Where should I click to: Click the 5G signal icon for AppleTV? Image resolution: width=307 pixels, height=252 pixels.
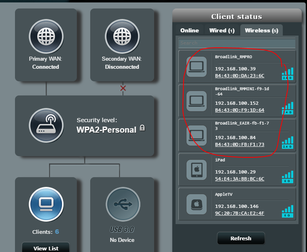click(x=288, y=211)
